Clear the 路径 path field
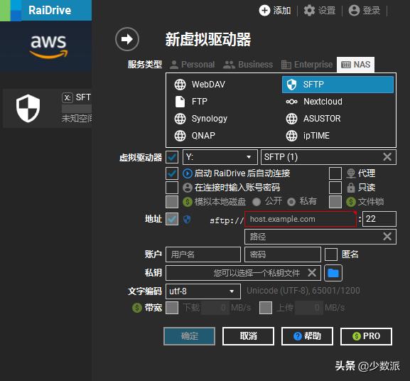This screenshot has width=410, height=381. 387,237
